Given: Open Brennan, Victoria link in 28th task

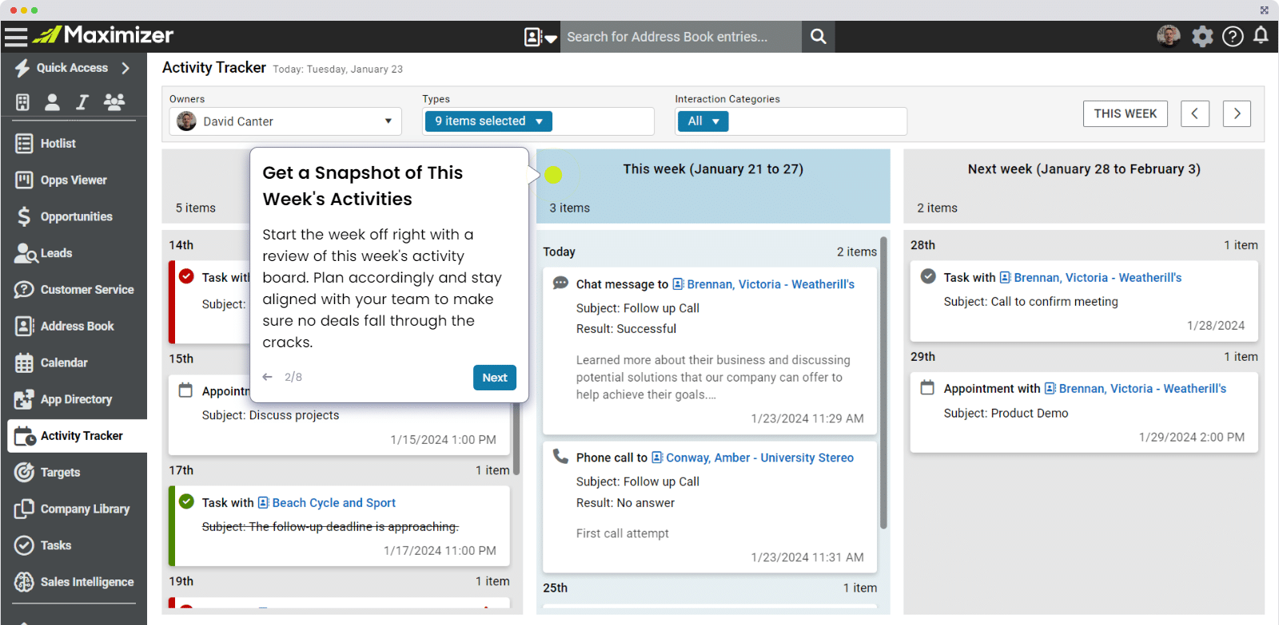Looking at the screenshot, I should coord(1098,278).
